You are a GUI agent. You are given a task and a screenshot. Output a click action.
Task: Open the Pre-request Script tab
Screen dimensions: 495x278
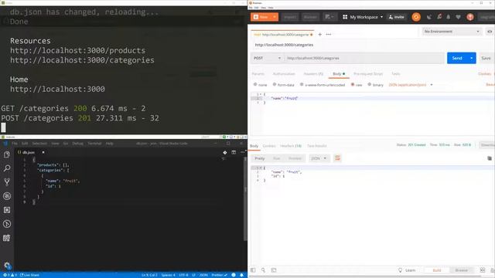pos(368,74)
